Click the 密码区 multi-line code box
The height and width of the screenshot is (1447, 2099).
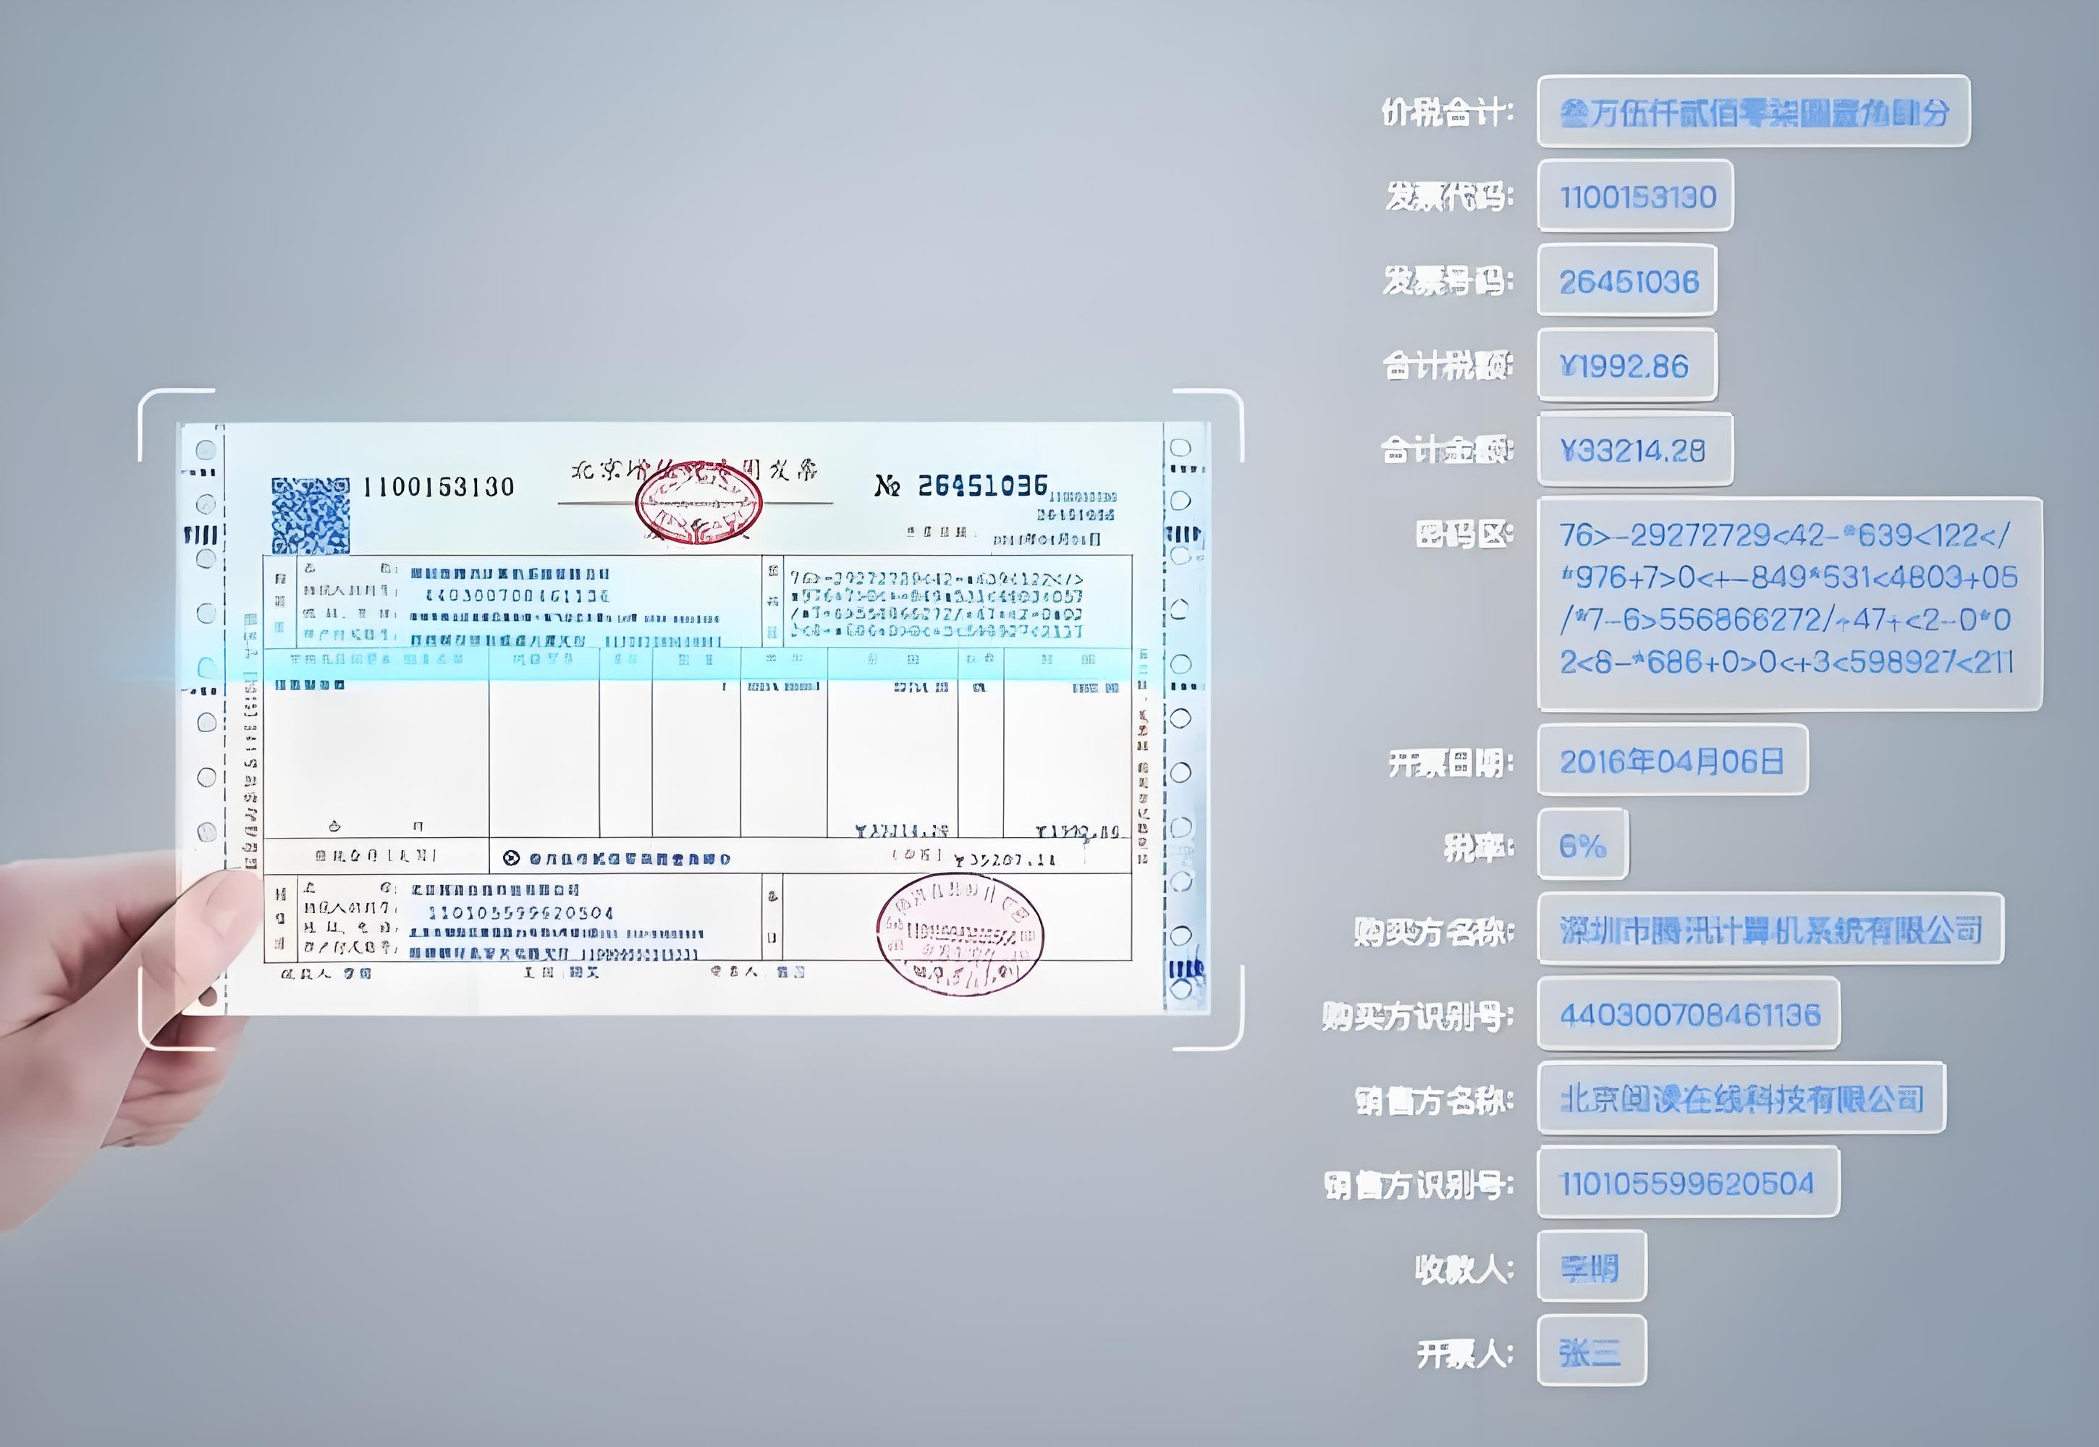(1790, 604)
